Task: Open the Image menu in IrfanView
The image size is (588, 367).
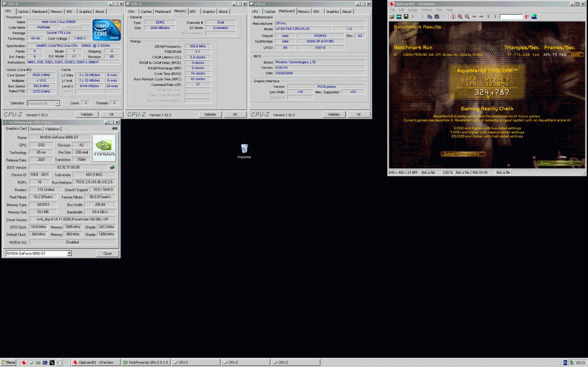Action: tap(413, 10)
